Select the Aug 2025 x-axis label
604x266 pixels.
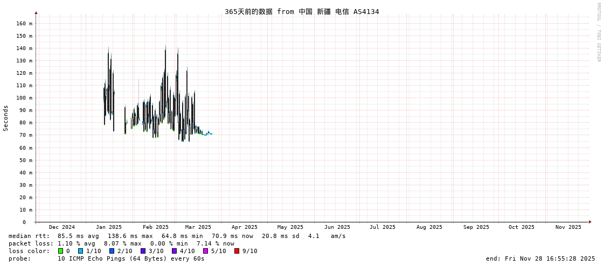pos(429,227)
